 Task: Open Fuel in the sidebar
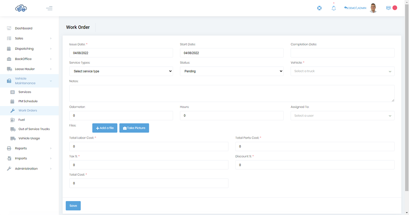point(22,120)
